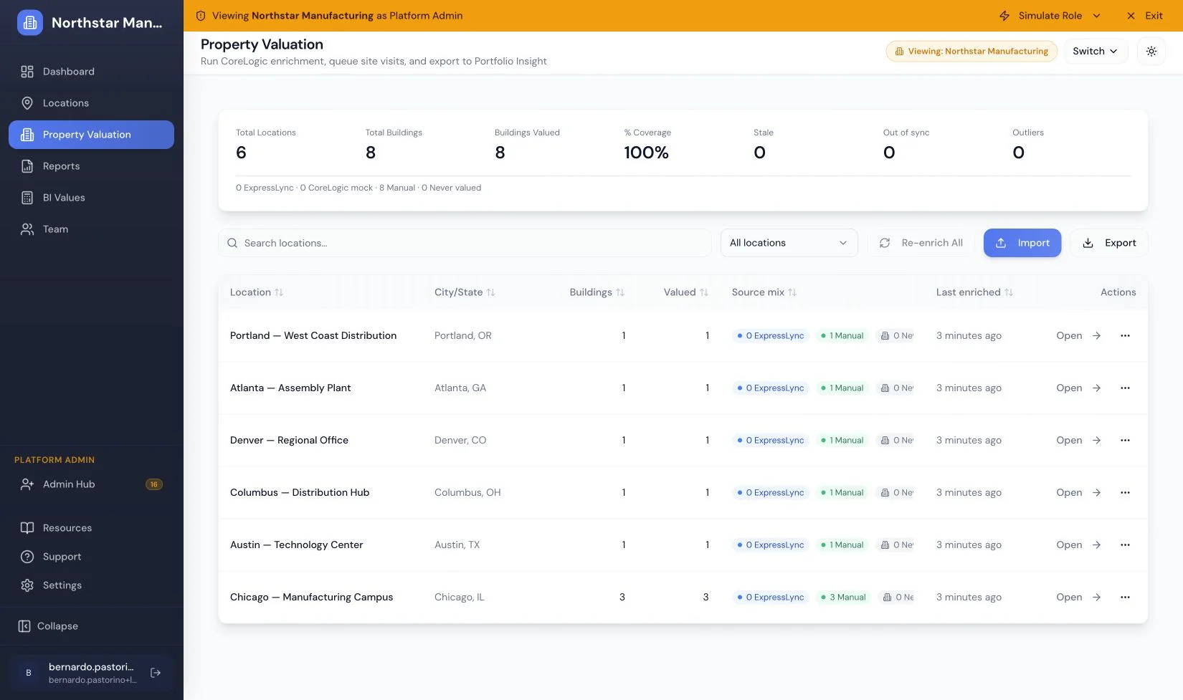Navigate to BI Values
The height and width of the screenshot is (700, 1183).
click(x=91, y=198)
